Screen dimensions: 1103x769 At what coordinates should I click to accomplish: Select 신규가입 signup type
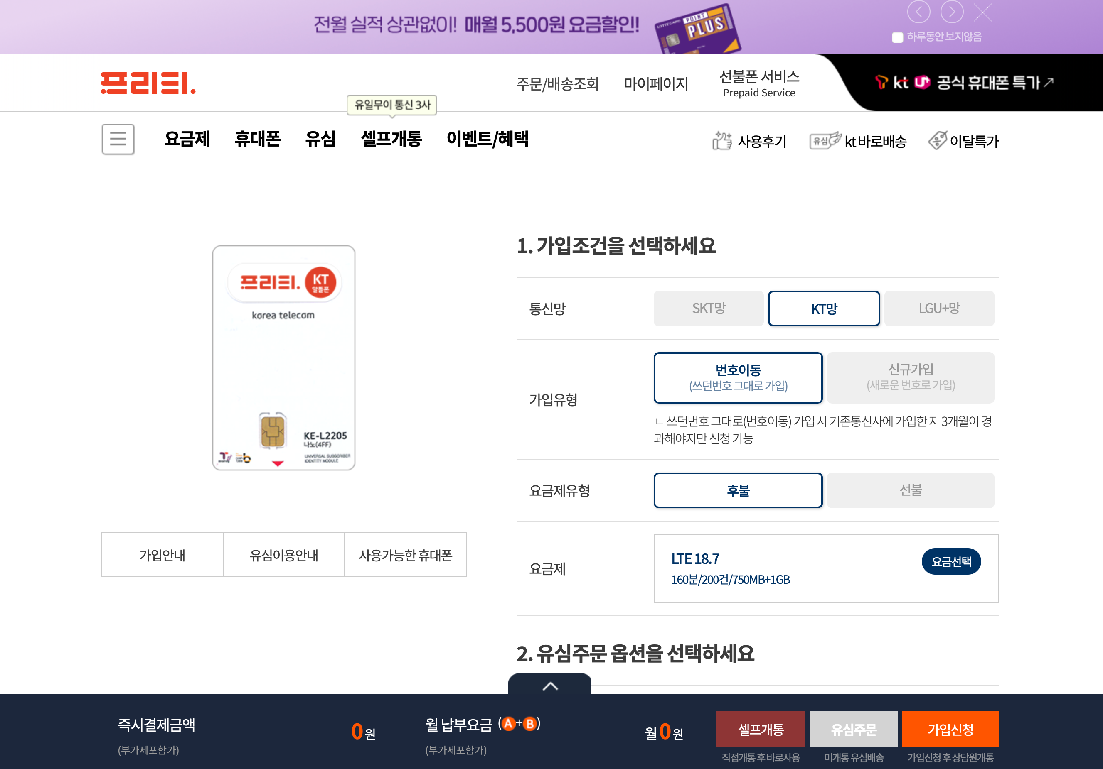click(910, 377)
